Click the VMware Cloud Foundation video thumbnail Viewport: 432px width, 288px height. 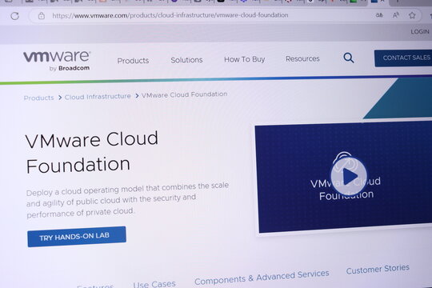pos(343,177)
